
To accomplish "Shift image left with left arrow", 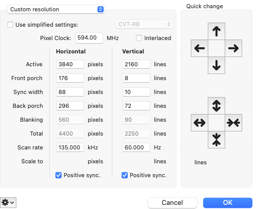I will point(200,48).
